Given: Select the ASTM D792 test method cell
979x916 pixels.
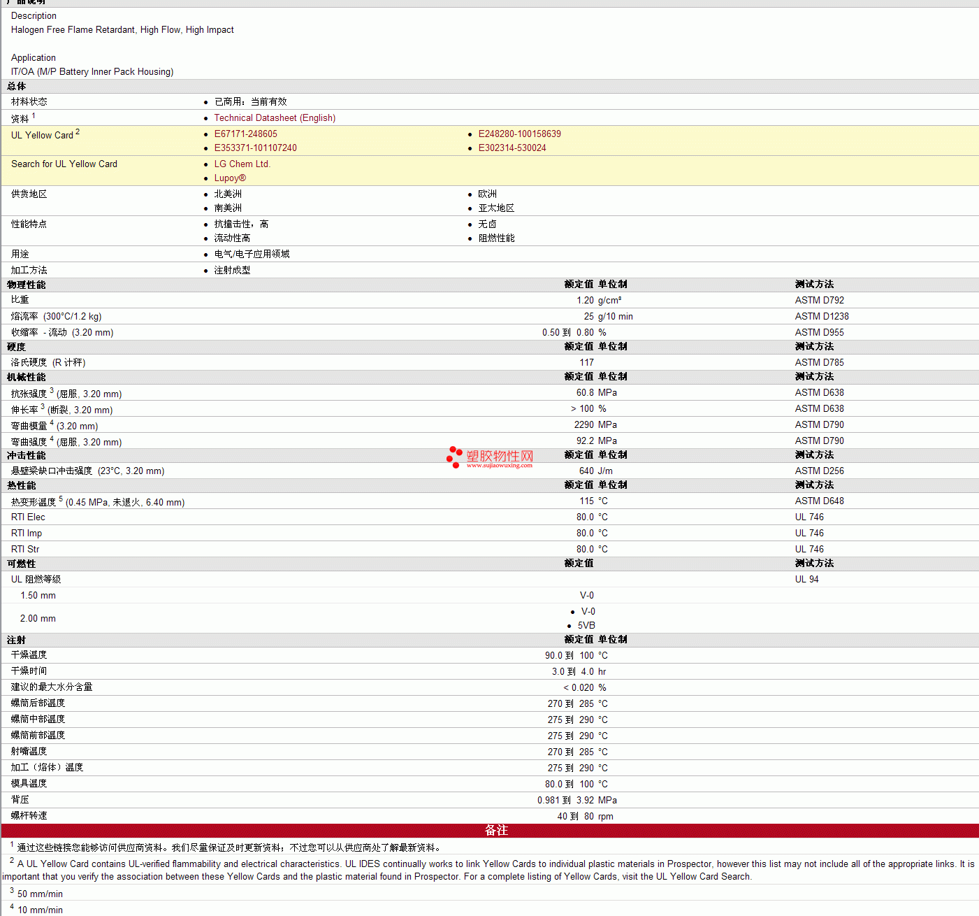Looking at the screenshot, I should coord(819,301).
